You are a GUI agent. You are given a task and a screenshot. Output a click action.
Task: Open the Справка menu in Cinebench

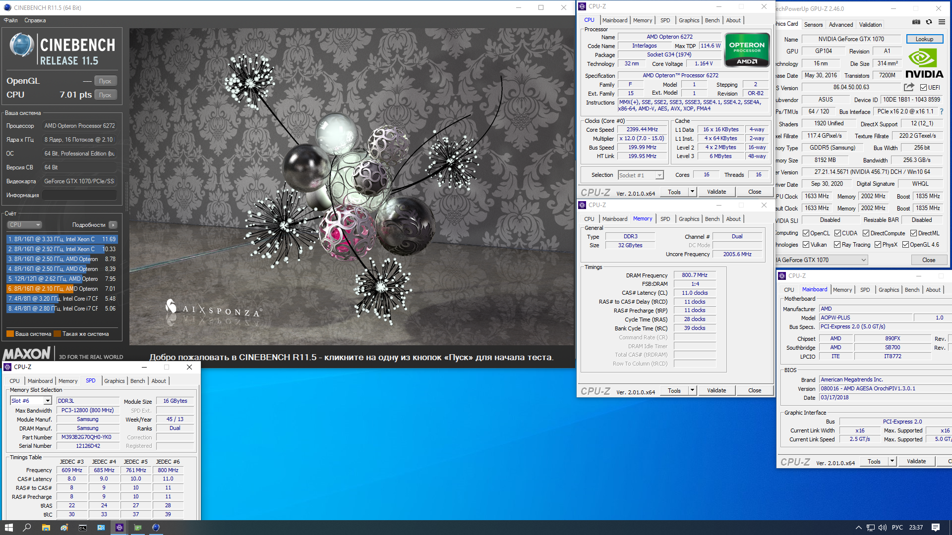35,20
